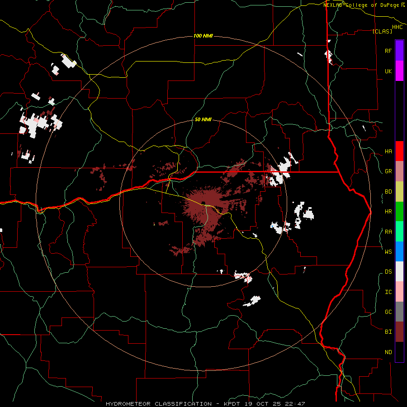
Task: Select the BD yellow legend swatch
Action: tap(399, 191)
